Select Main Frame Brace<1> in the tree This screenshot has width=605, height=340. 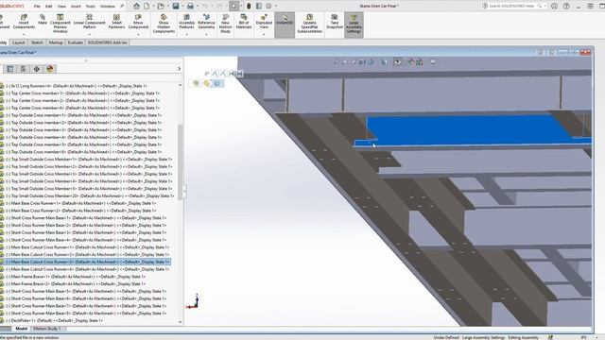[x=75, y=277]
